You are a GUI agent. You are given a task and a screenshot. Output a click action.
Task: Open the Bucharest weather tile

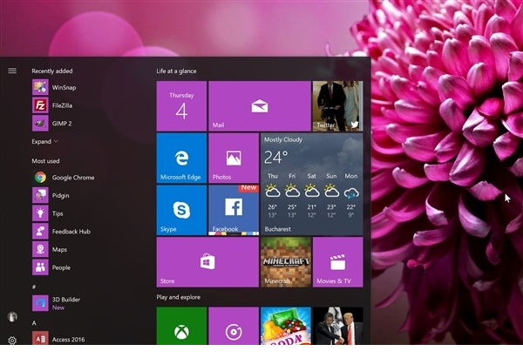311,184
